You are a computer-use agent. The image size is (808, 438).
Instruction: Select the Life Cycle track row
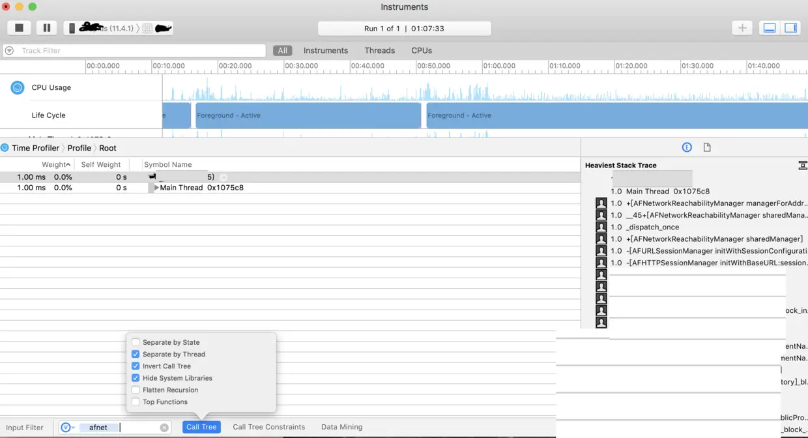[x=49, y=115]
